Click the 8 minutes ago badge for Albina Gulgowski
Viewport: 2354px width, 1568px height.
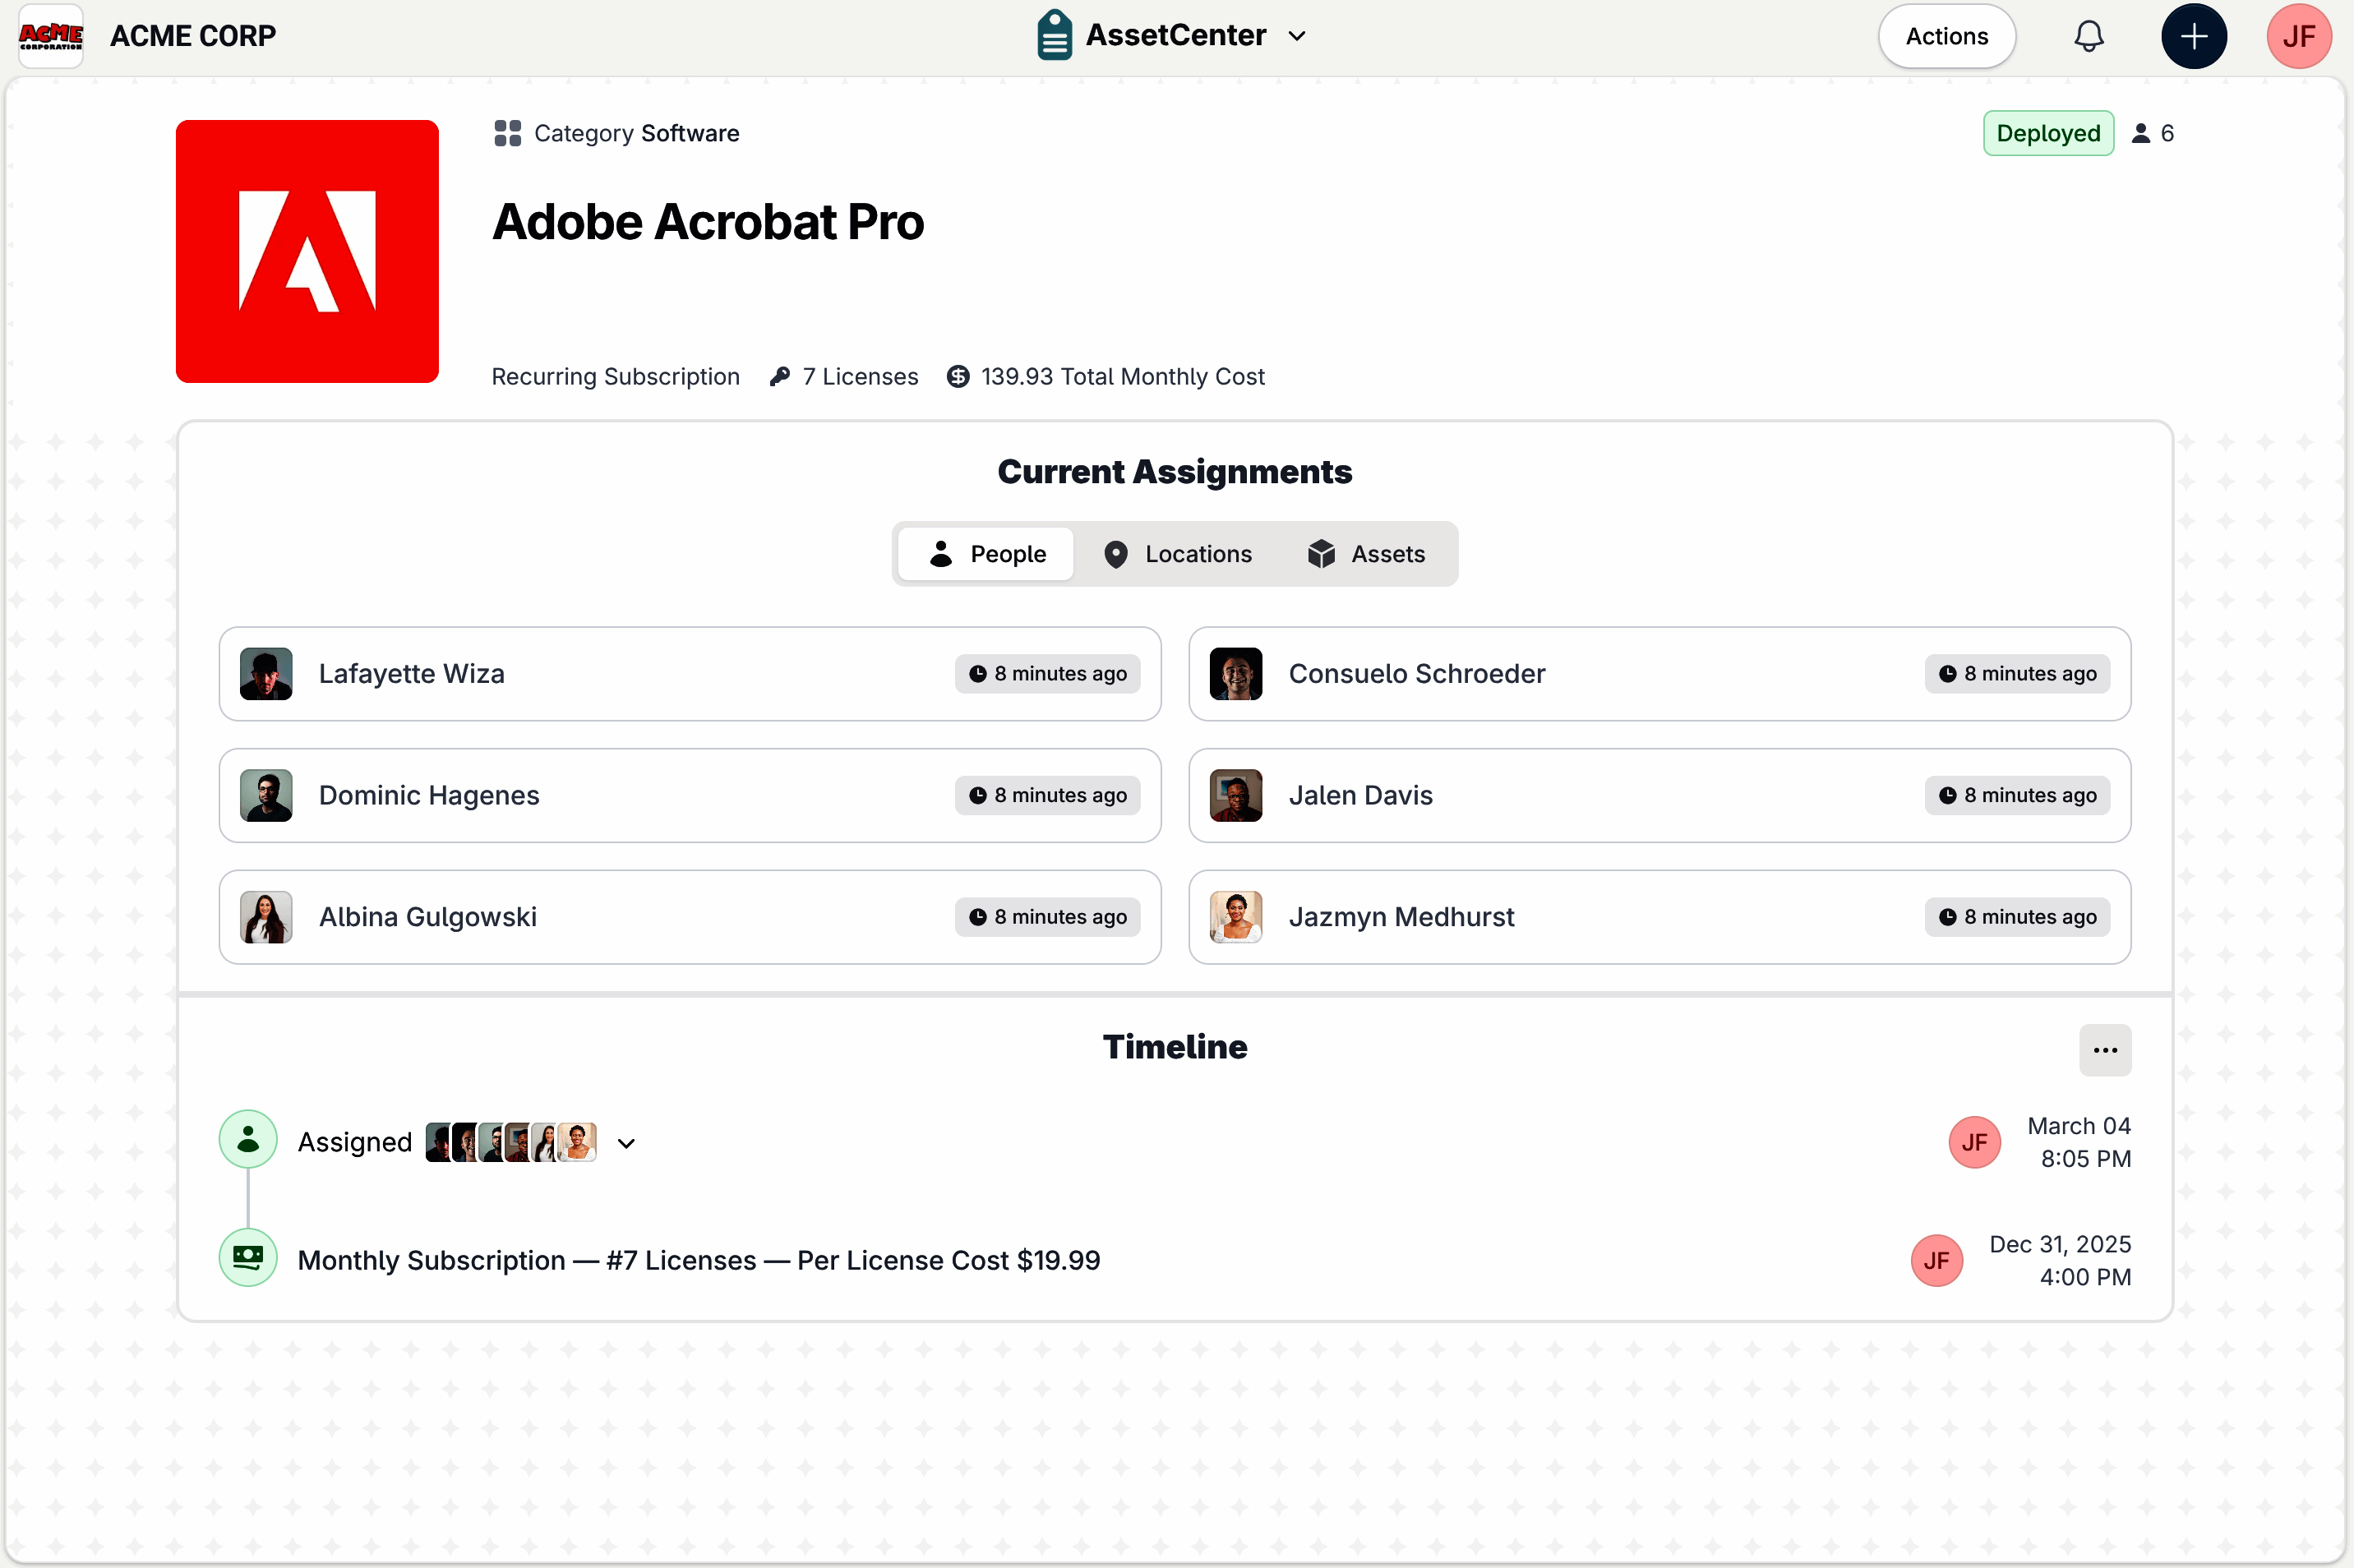coord(1047,917)
